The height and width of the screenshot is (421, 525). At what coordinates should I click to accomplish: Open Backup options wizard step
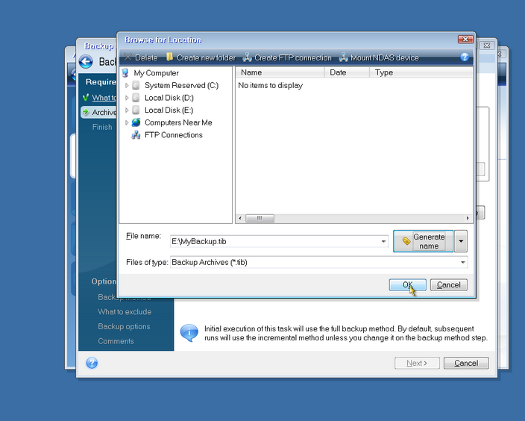tap(124, 326)
